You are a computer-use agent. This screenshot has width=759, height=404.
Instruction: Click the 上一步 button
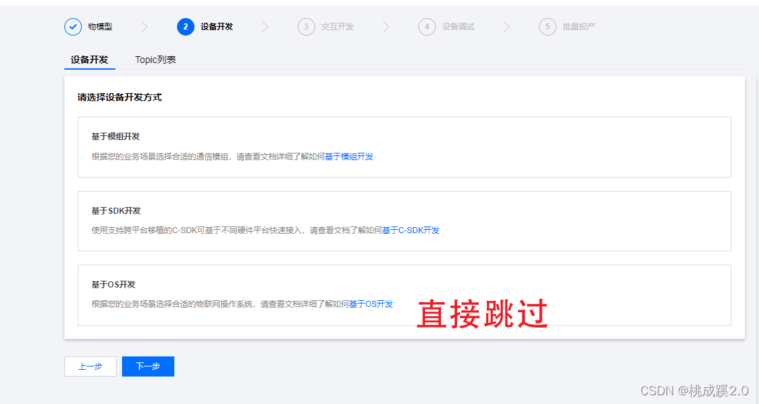[90, 366]
